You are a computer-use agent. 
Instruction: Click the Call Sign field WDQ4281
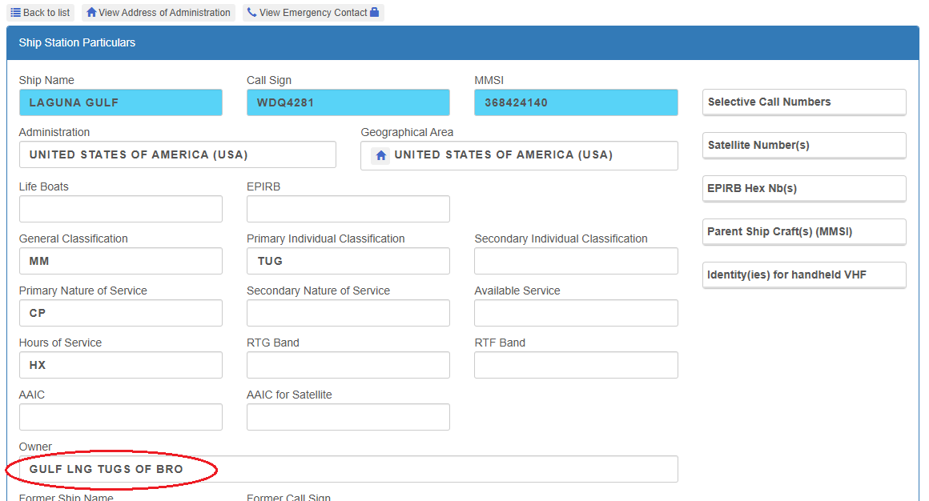[x=348, y=102]
